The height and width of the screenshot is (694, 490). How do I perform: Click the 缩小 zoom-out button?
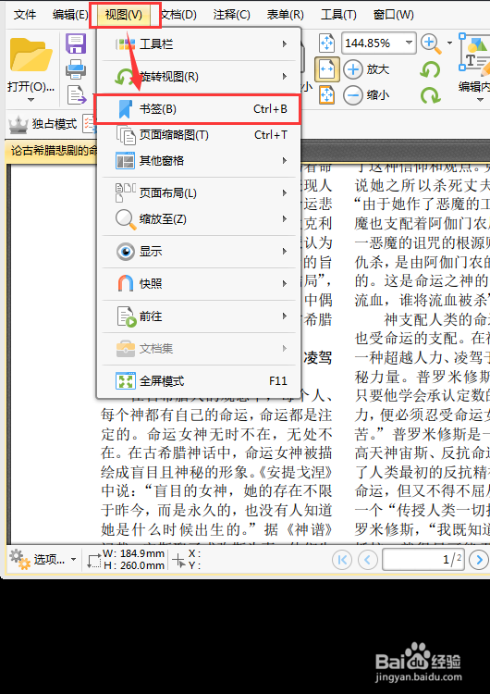[366, 95]
